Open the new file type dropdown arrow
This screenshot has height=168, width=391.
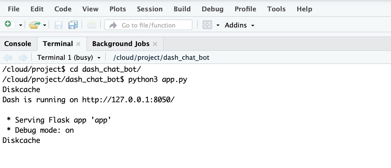click(x=21, y=25)
